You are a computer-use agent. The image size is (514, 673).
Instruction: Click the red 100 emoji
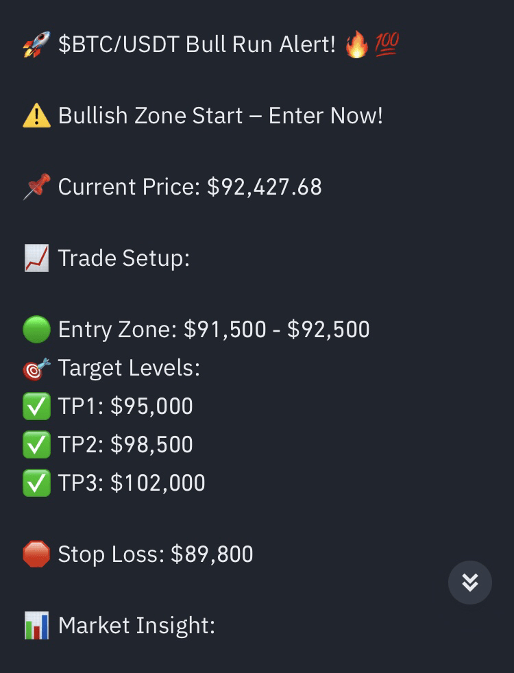387,45
